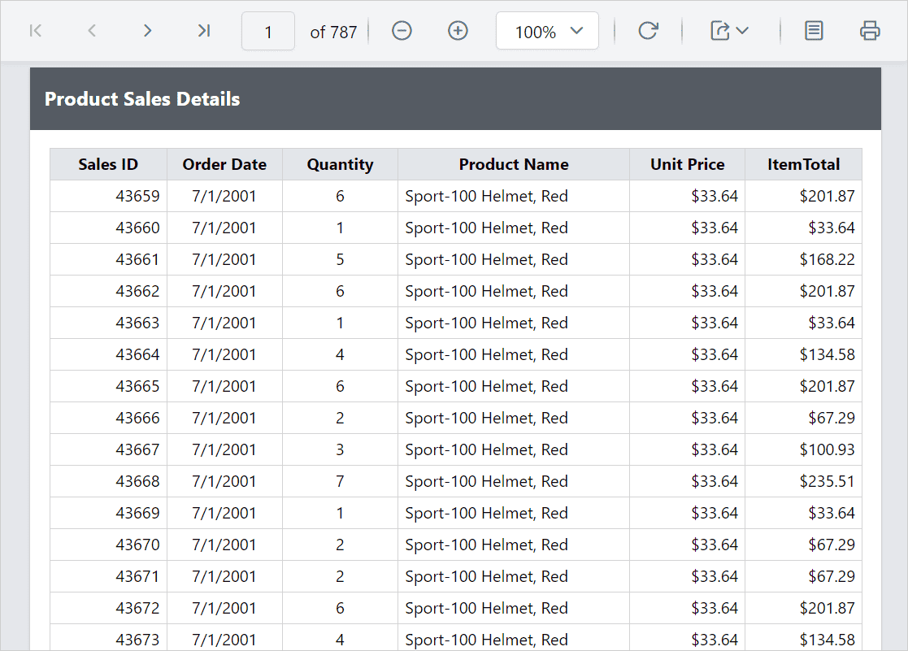Screen dimensions: 908x651
Task: Select Sales ID cell 43660
Action: (108, 228)
